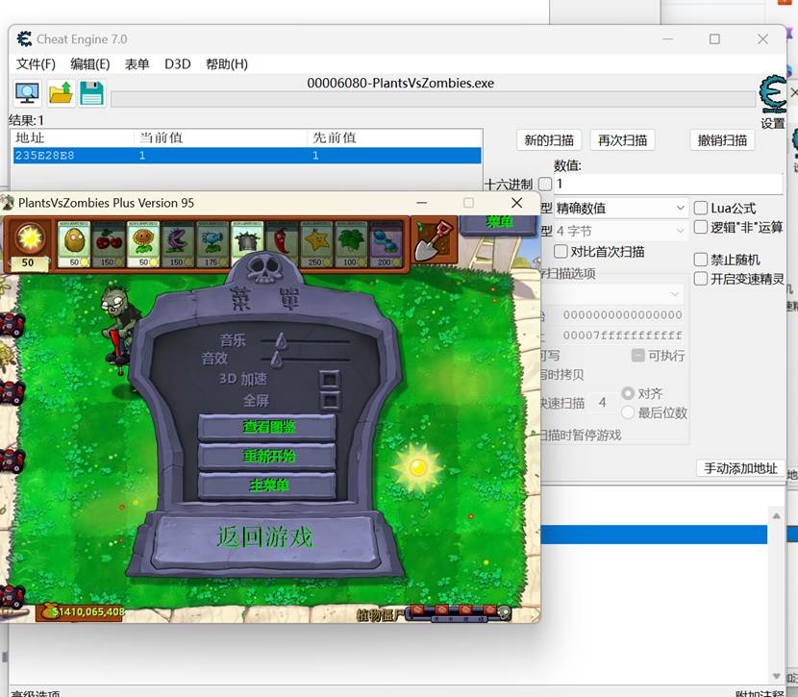The height and width of the screenshot is (697, 798).
Task: Select the Umbrella Leaf seed packet
Action: pos(351,244)
